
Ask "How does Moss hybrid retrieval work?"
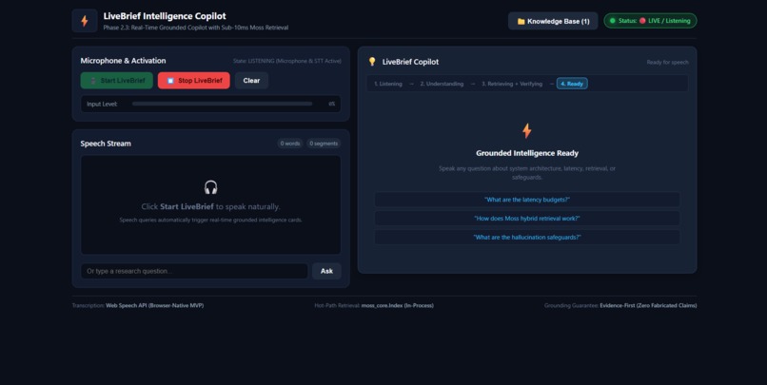(x=527, y=219)
